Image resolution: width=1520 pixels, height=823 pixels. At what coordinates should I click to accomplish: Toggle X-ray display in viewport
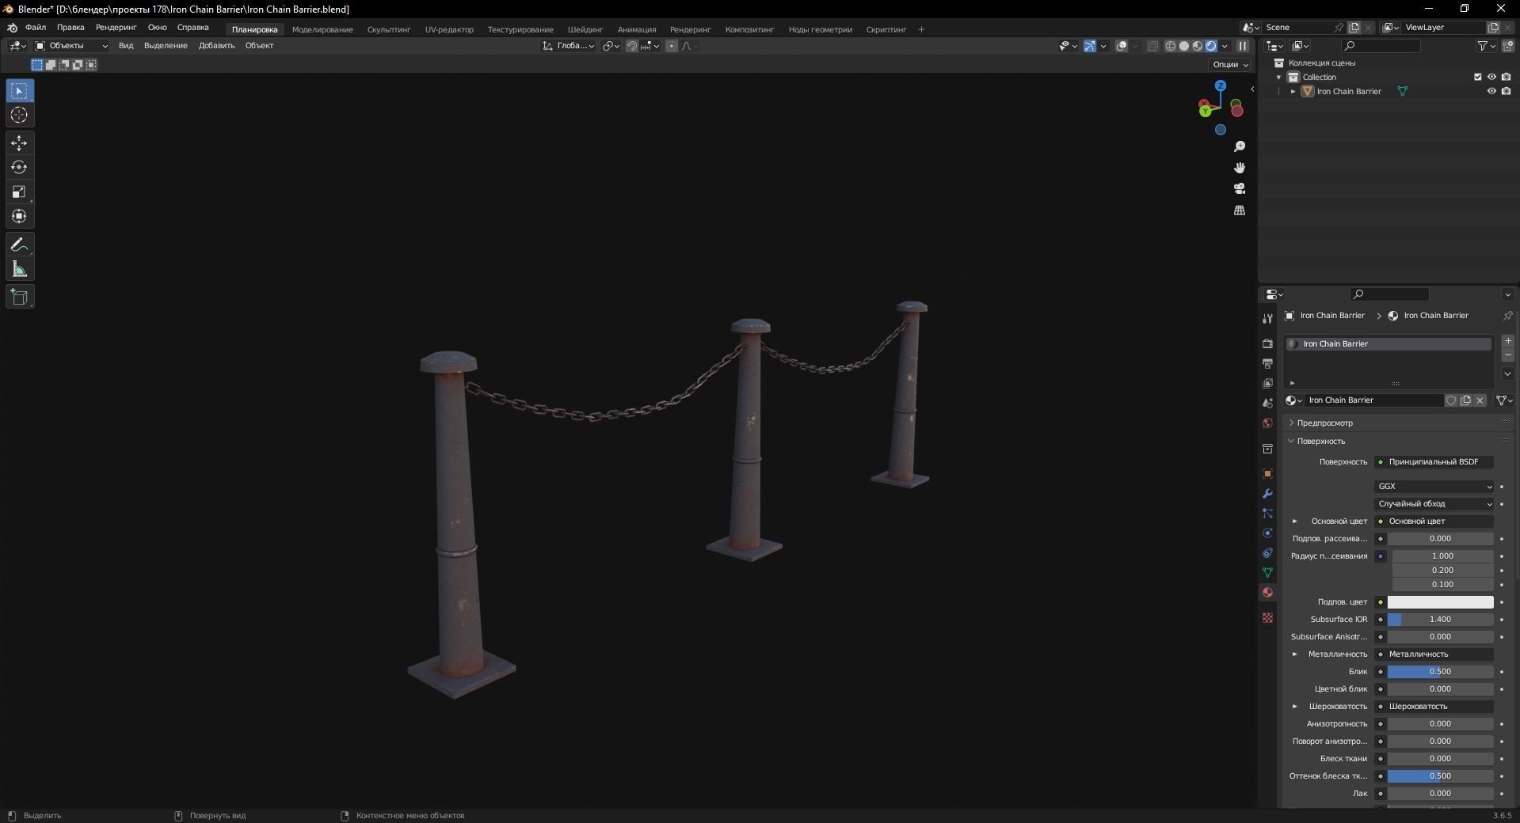click(1152, 46)
